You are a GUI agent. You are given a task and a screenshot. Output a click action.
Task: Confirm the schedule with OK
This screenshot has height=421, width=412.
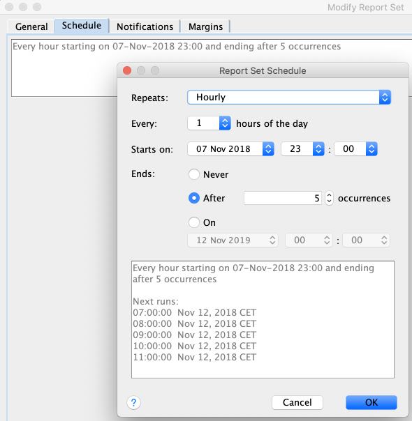(371, 402)
